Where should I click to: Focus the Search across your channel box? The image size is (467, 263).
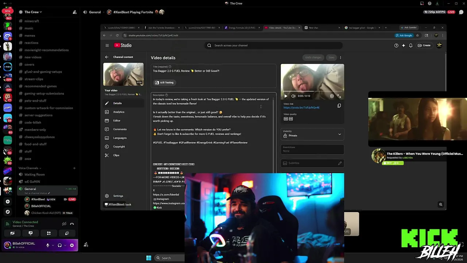click(274, 45)
